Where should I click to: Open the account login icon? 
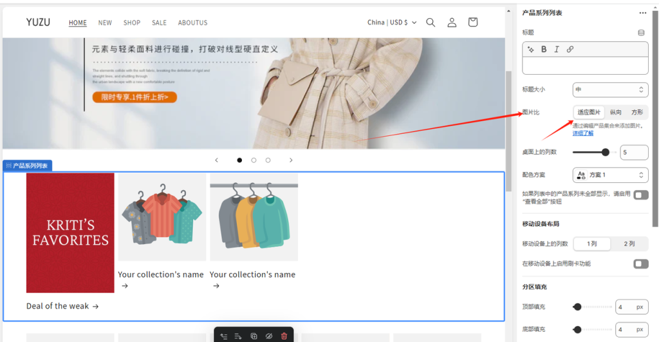(x=452, y=23)
